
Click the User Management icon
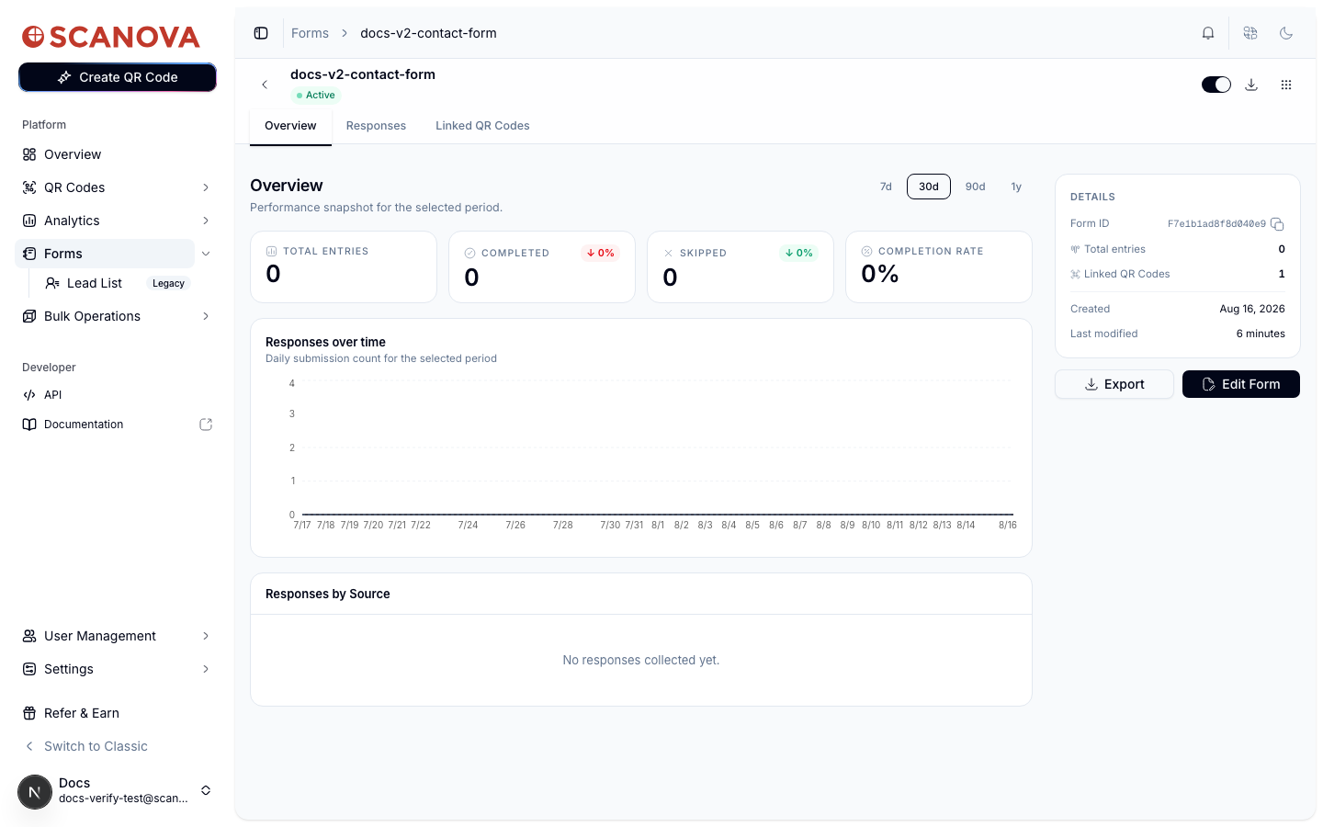(x=29, y=636)
